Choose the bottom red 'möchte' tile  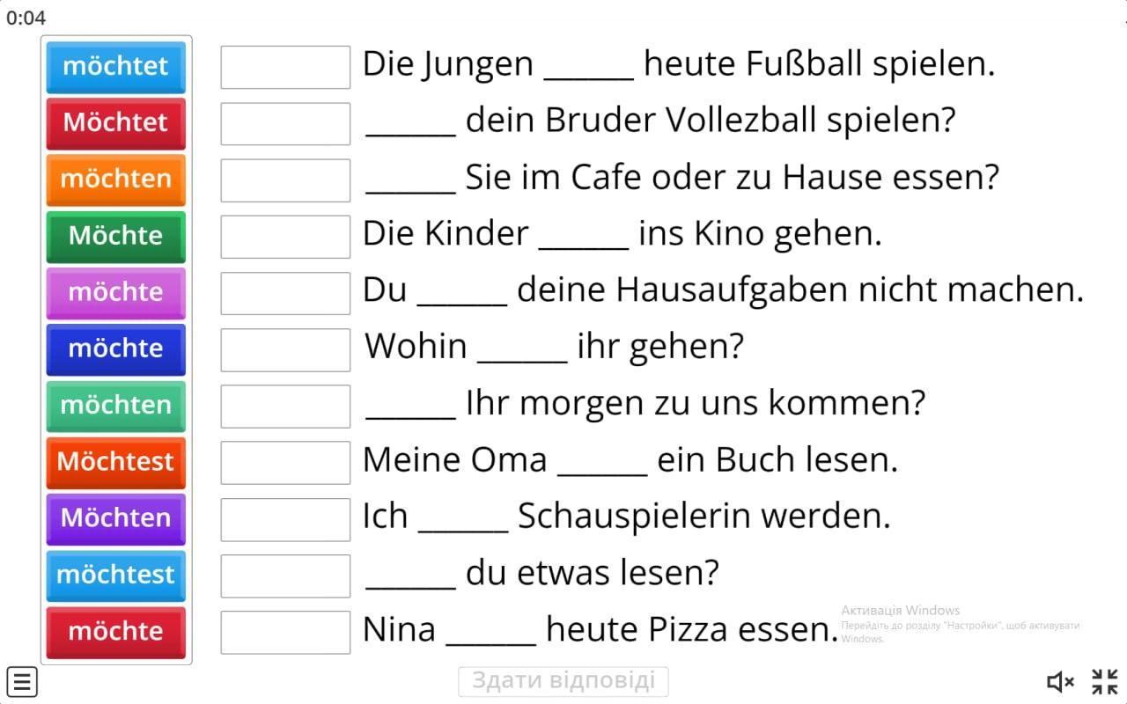[x=116, y=632]
